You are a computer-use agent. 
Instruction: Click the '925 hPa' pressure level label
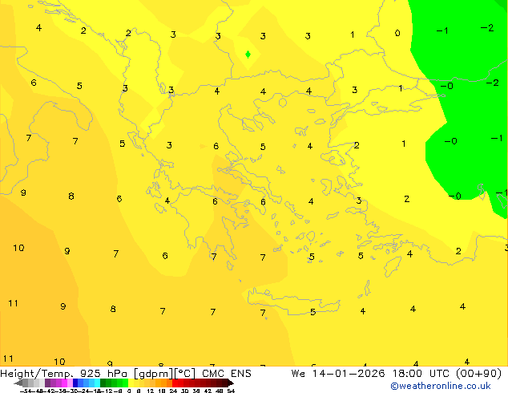(x=103, y=374)
